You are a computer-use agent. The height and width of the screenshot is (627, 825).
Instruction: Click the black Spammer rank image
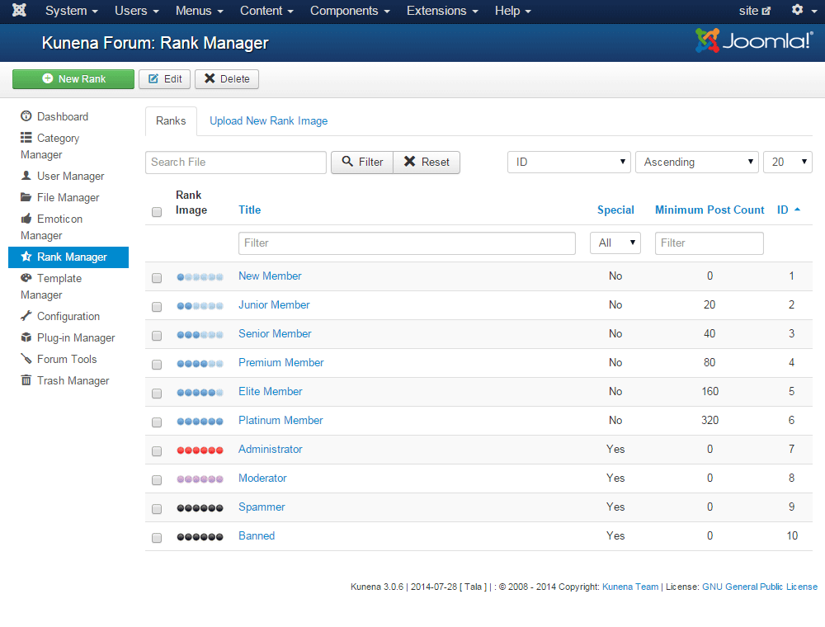click(x=200, y=508)
